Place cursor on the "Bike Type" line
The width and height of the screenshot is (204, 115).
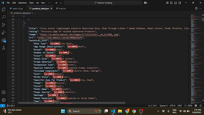pos(53,44)
